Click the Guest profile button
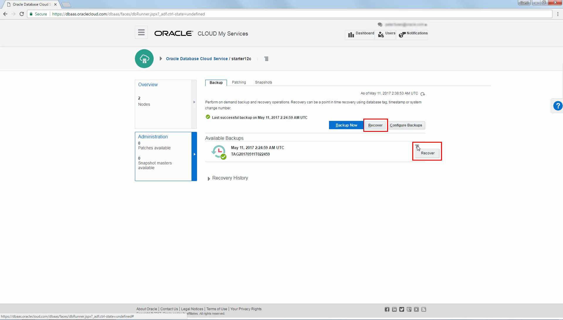 (x=524, y=3)
